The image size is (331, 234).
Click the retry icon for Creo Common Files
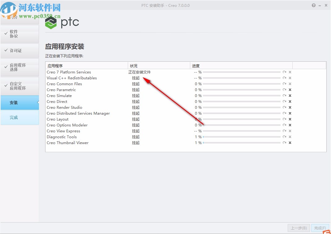tap(284, 84)
